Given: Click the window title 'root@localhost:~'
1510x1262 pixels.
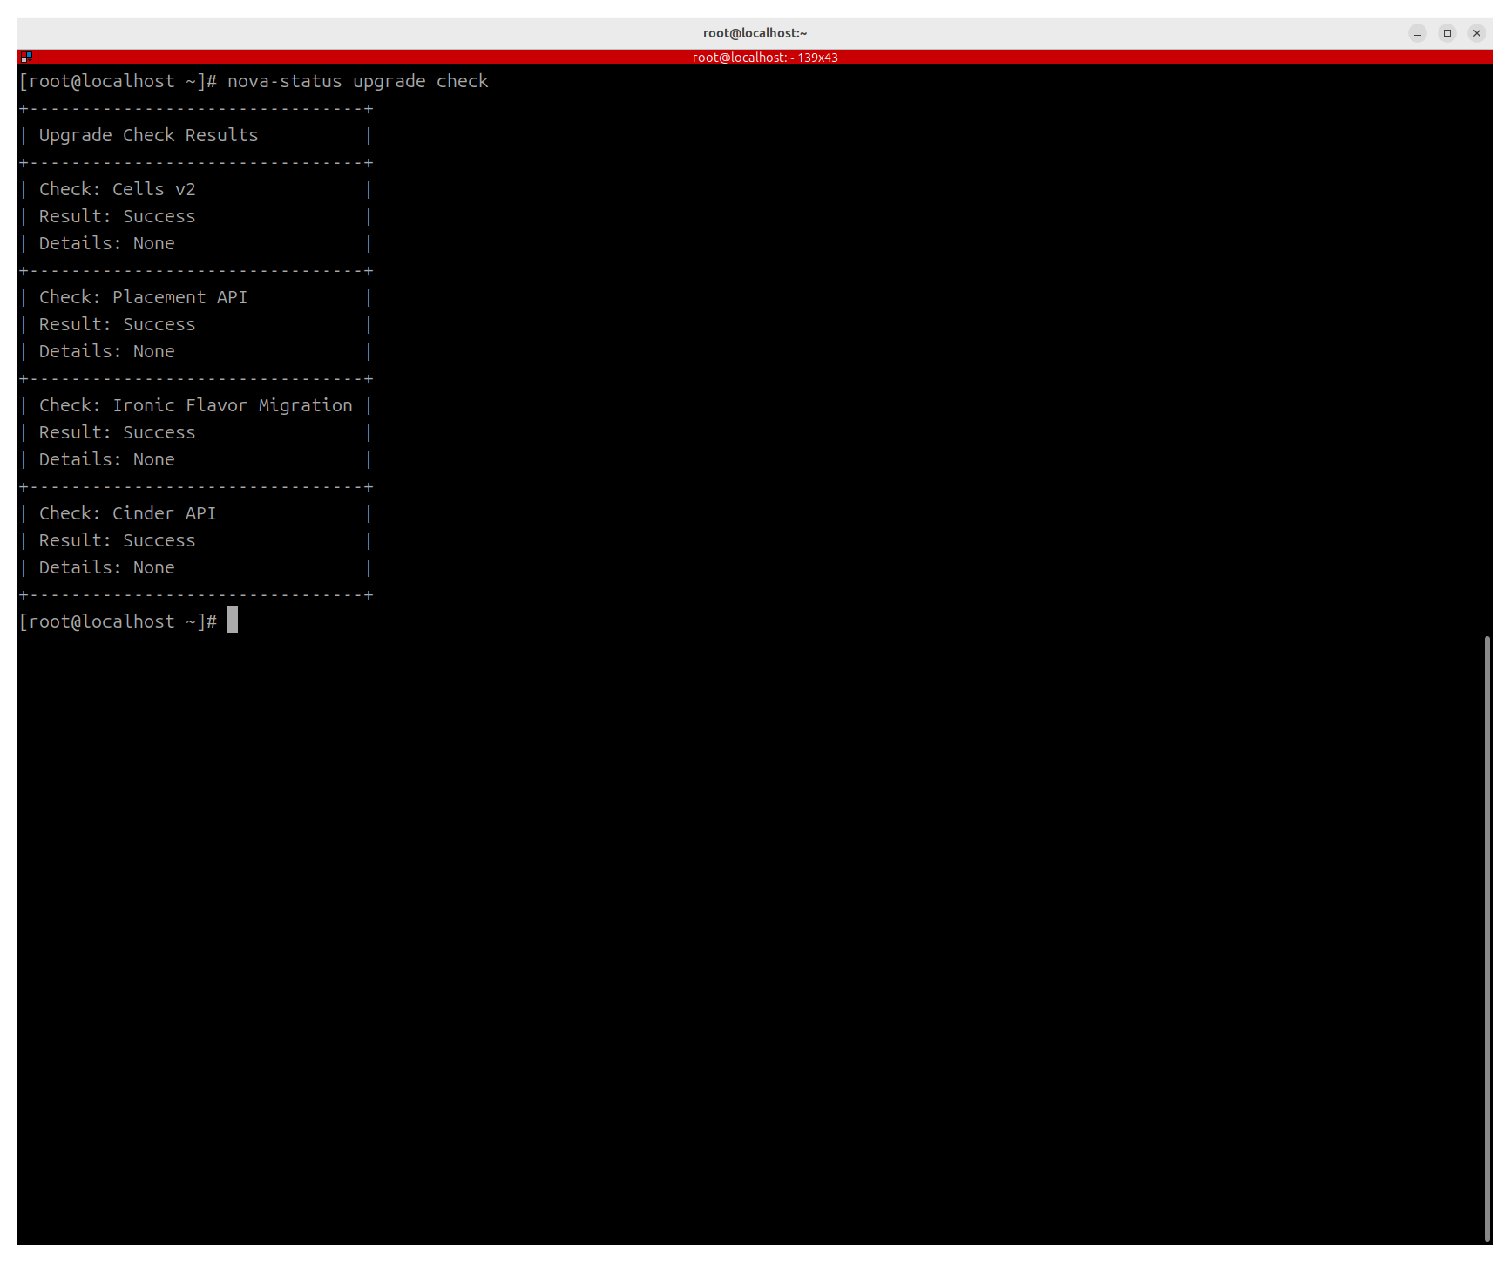Looking at the screenshot, I should 755,33.
